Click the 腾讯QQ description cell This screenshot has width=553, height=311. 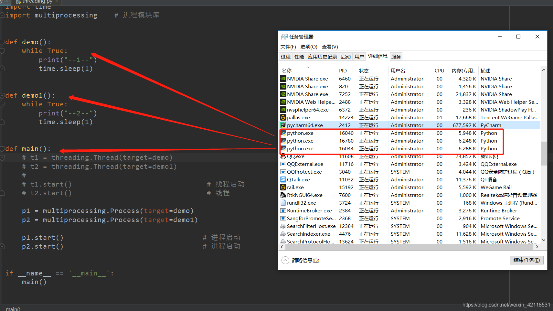(x=489, y=156)
